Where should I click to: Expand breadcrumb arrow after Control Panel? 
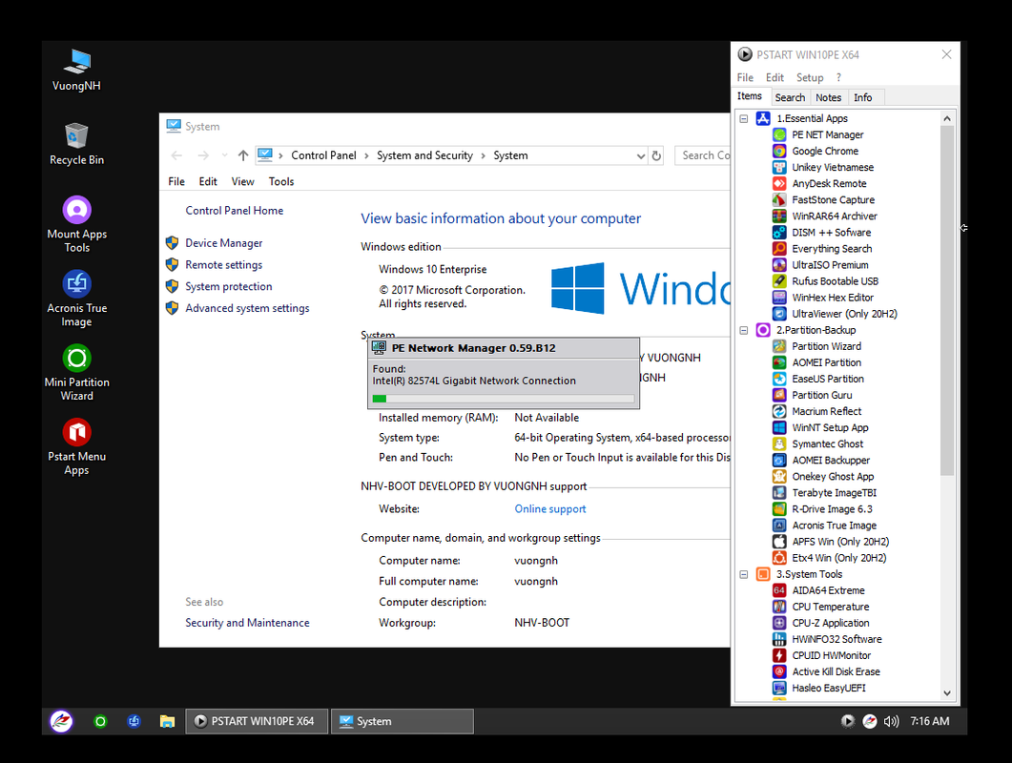366,155
